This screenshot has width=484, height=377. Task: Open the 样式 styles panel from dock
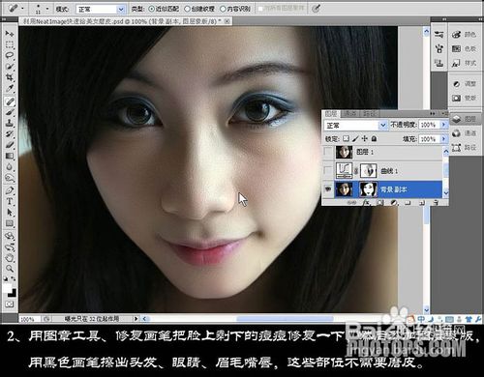click(465, 63)
